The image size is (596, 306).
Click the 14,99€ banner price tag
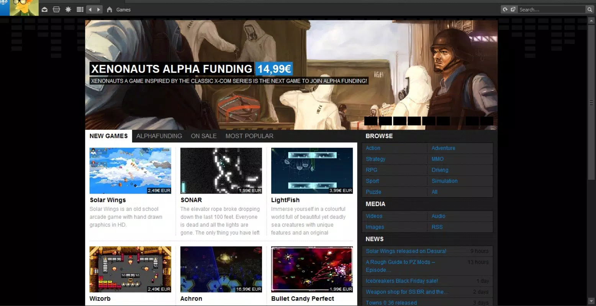click(274, 69)
